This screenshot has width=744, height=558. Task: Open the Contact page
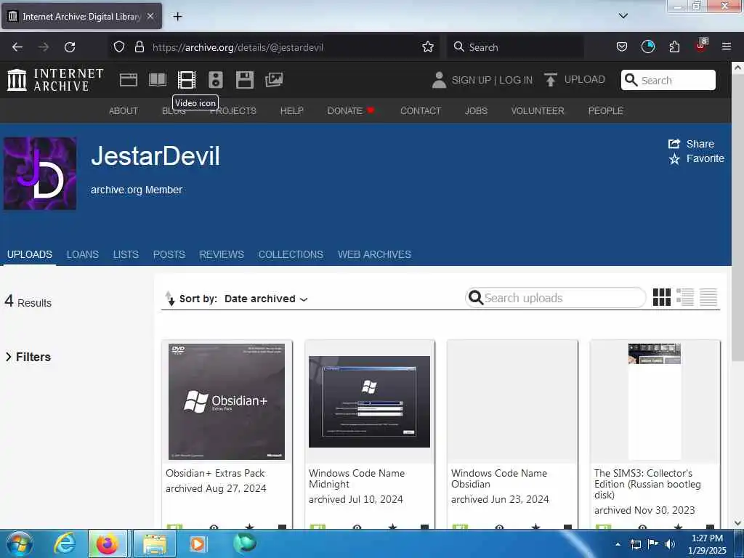pyautogui.click(x=421, y=110)
